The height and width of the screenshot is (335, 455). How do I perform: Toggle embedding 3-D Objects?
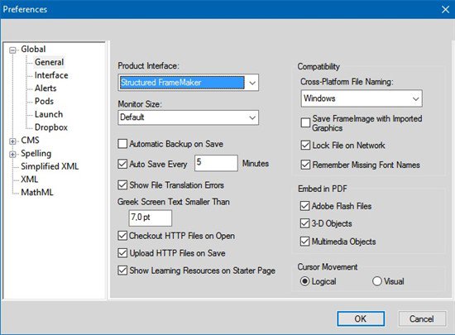(x=304, y=223)
